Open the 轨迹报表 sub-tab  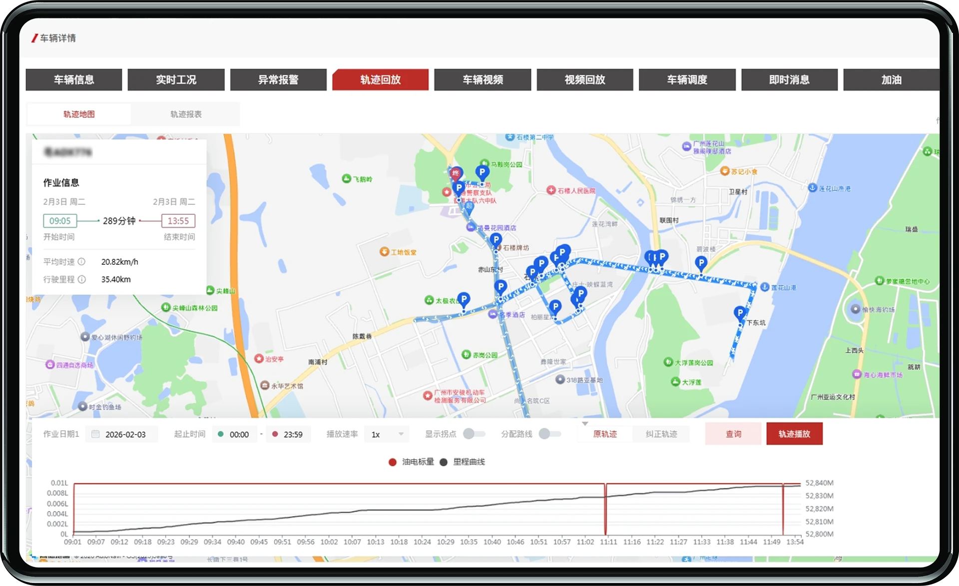click(186, 114)
